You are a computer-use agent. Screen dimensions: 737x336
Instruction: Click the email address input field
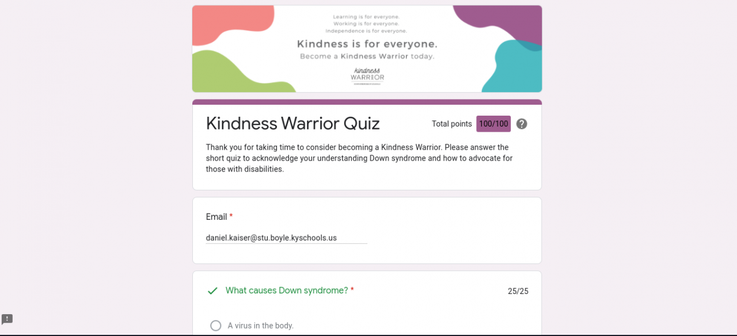[x=286, y=238]
